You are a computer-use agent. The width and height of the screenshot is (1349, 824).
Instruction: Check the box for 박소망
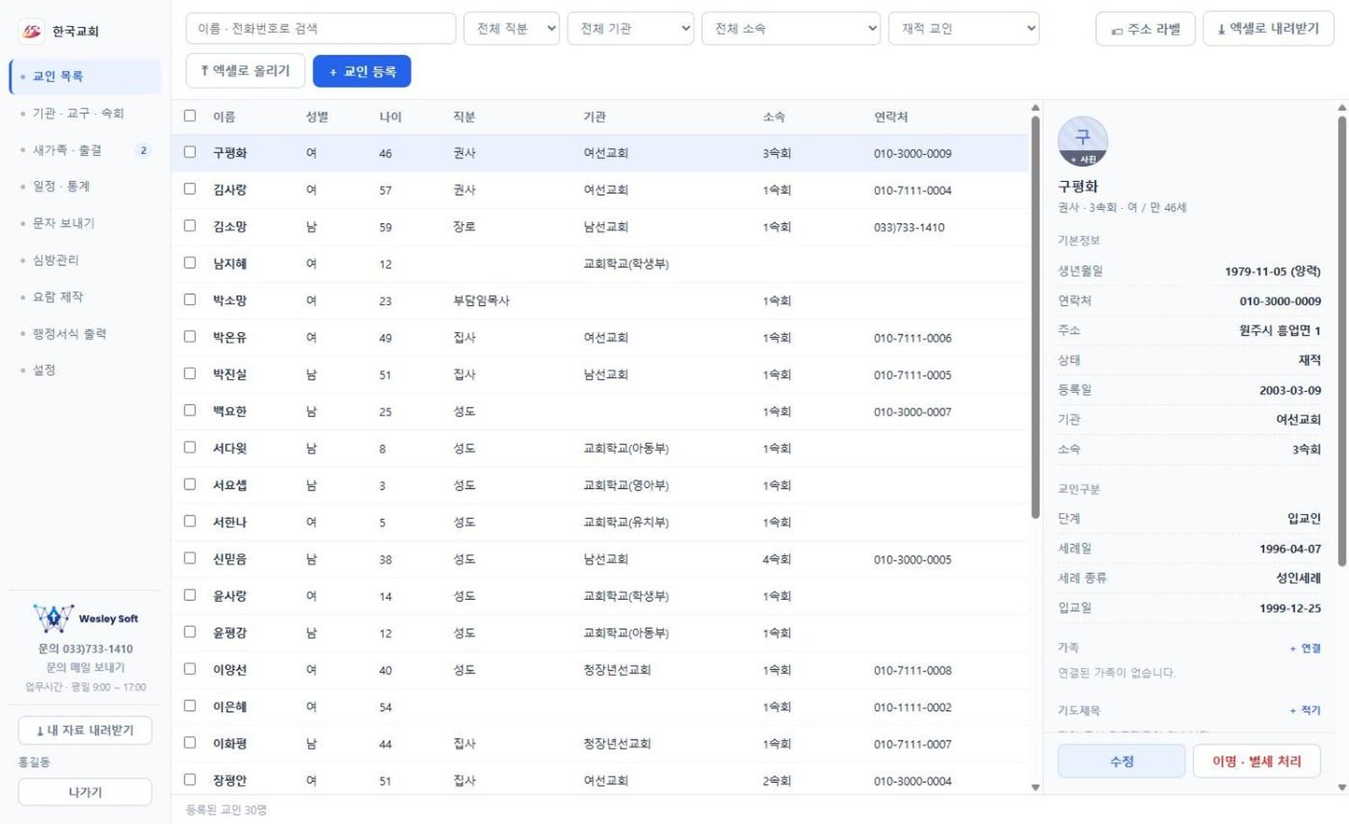190,300
